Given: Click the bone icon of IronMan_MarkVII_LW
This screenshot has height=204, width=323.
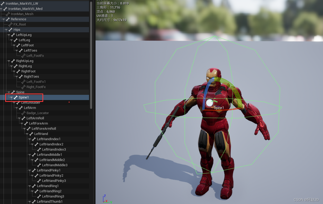Looking at the screenshot, I should coord(3,4).
